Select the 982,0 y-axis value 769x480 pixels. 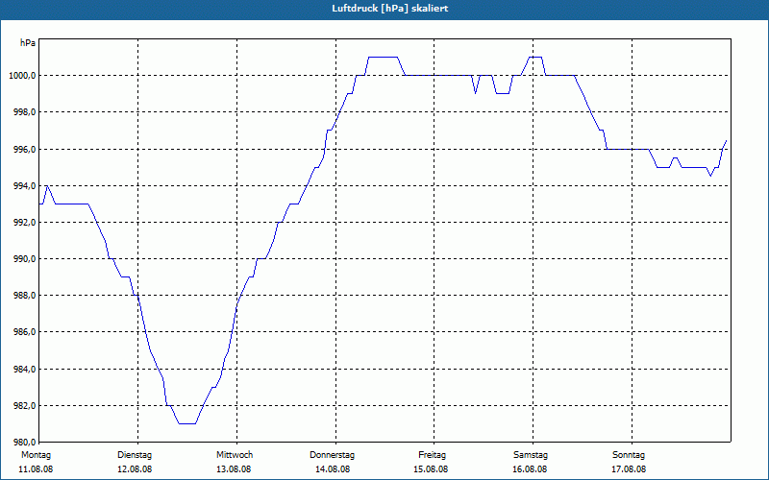coord(26,405)
